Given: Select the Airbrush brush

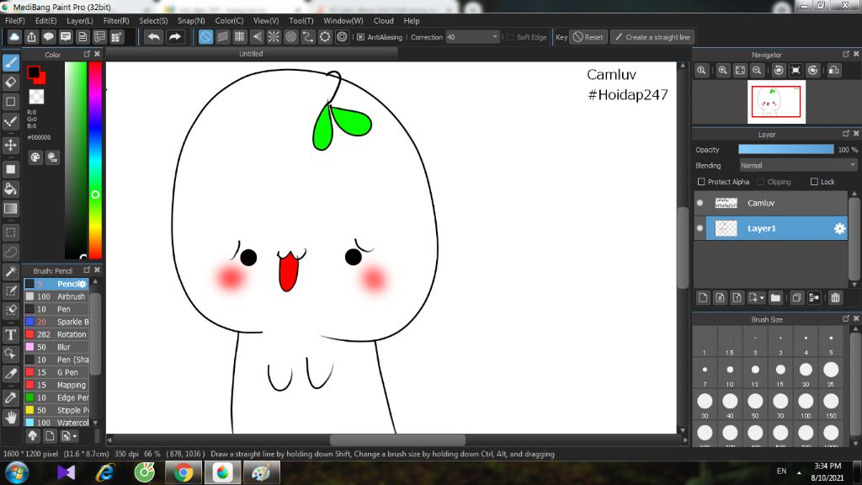Looking at the screenshot, I should (x=56, y=296).
